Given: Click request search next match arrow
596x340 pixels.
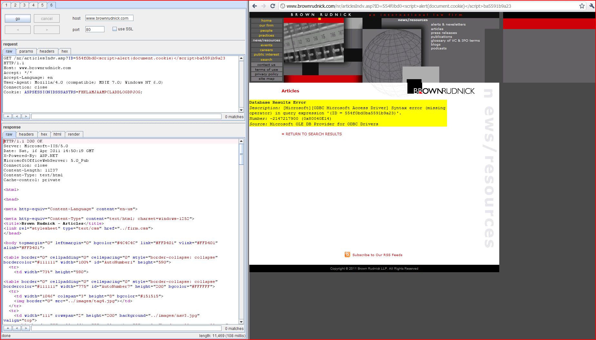Looking at the screenshot, I should tap(26, 117).
